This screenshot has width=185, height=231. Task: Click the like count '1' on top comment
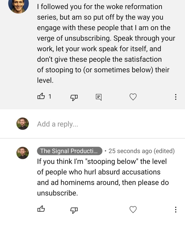(x=50, y=97)
